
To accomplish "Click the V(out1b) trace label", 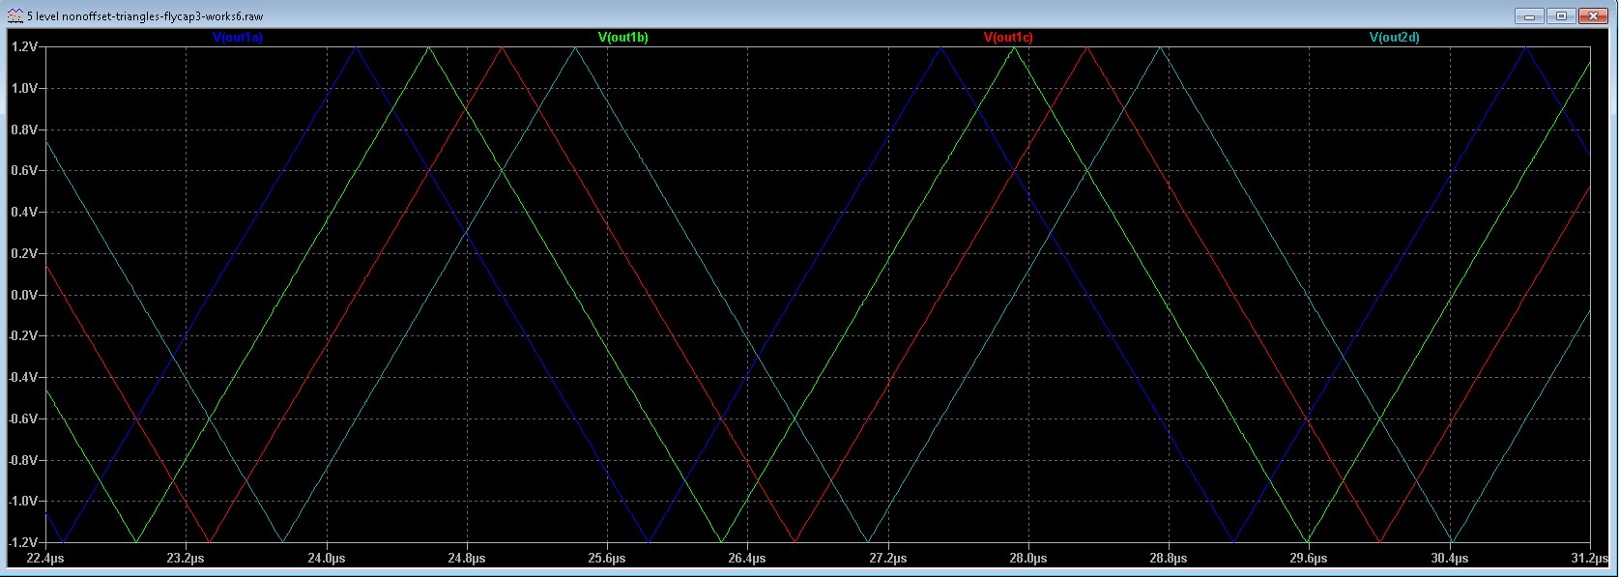I will click(x=622, y=38).
